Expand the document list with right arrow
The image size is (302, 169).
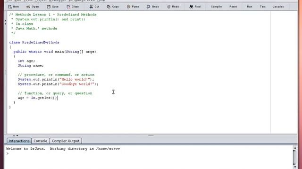(5, 24)
